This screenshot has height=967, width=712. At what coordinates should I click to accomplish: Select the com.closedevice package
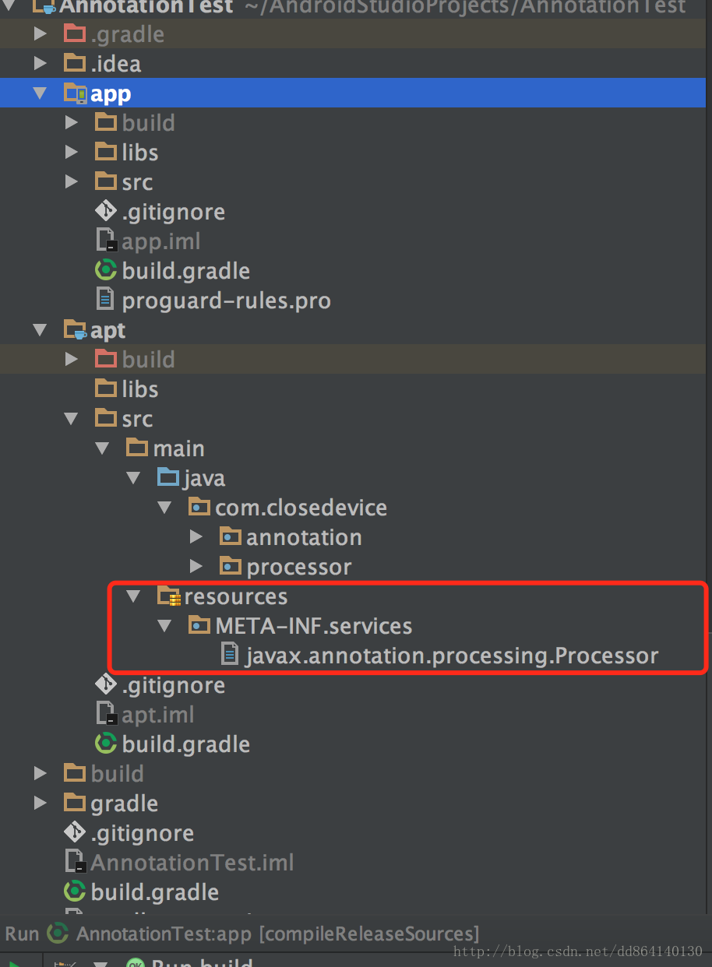[301, 508]
